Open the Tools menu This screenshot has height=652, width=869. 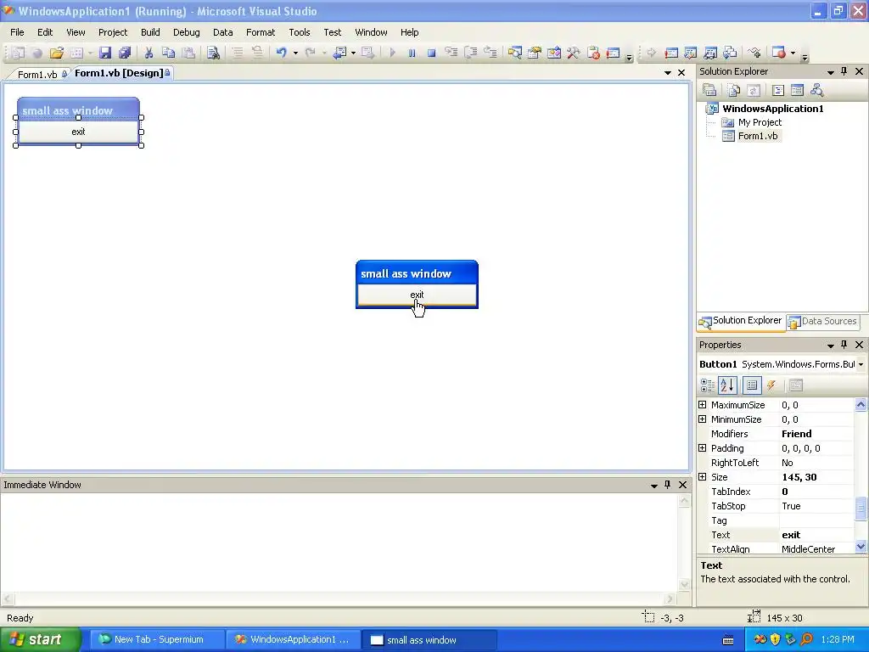click(x=300, y=32)
